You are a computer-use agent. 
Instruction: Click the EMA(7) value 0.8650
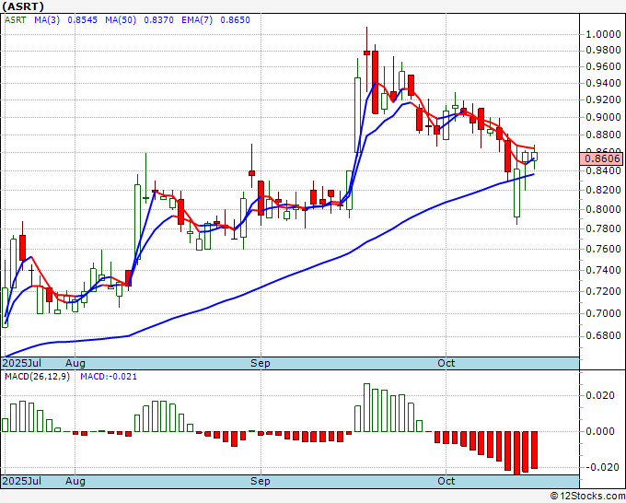pos(235,20)
